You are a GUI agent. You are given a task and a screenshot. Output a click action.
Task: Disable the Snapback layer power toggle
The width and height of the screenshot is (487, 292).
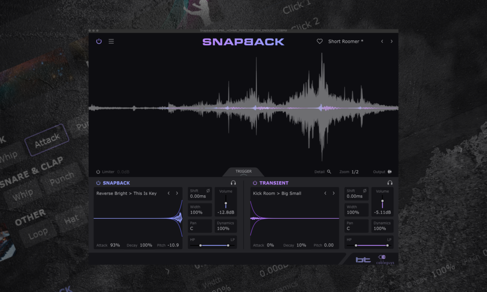98,183
